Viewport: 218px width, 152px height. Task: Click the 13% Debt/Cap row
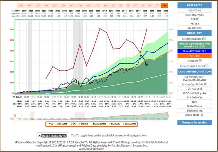point(194,97)
